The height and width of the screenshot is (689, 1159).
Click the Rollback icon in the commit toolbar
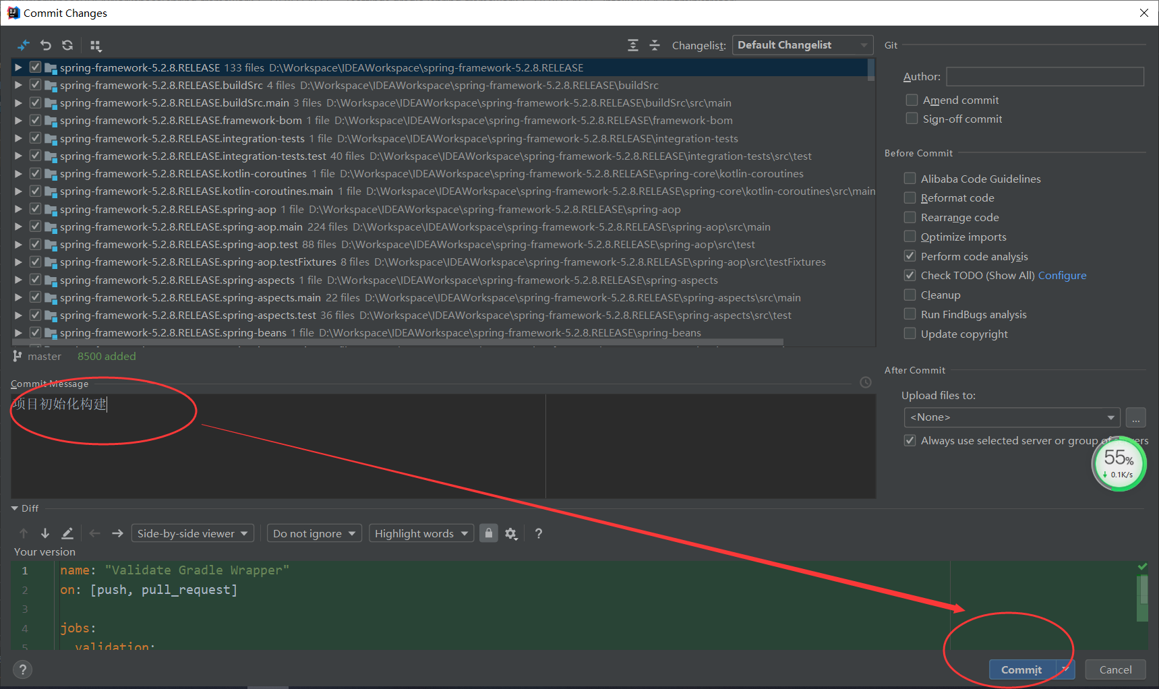click(45, 45)
